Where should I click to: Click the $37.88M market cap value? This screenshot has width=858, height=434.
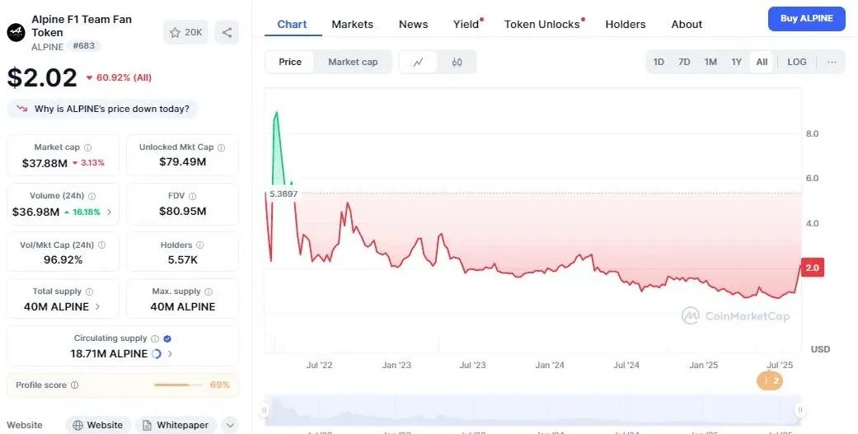45,163
